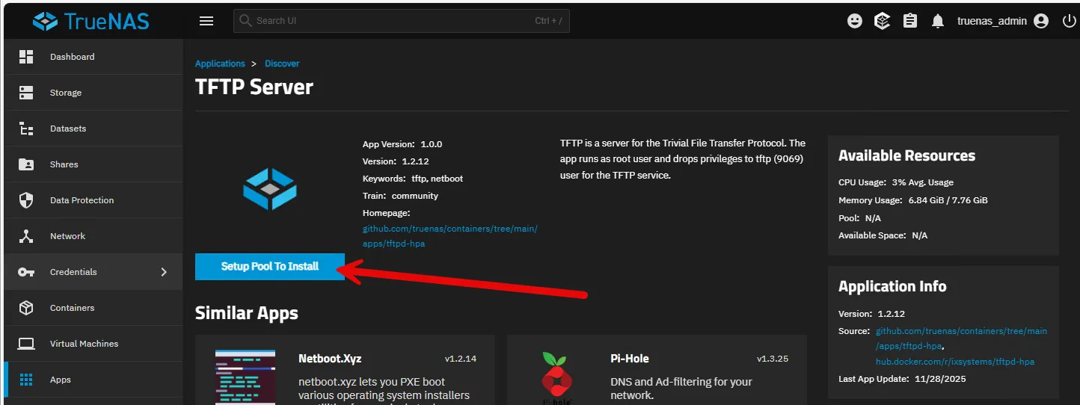Open Storage from the sidebar

pos(66,93)
